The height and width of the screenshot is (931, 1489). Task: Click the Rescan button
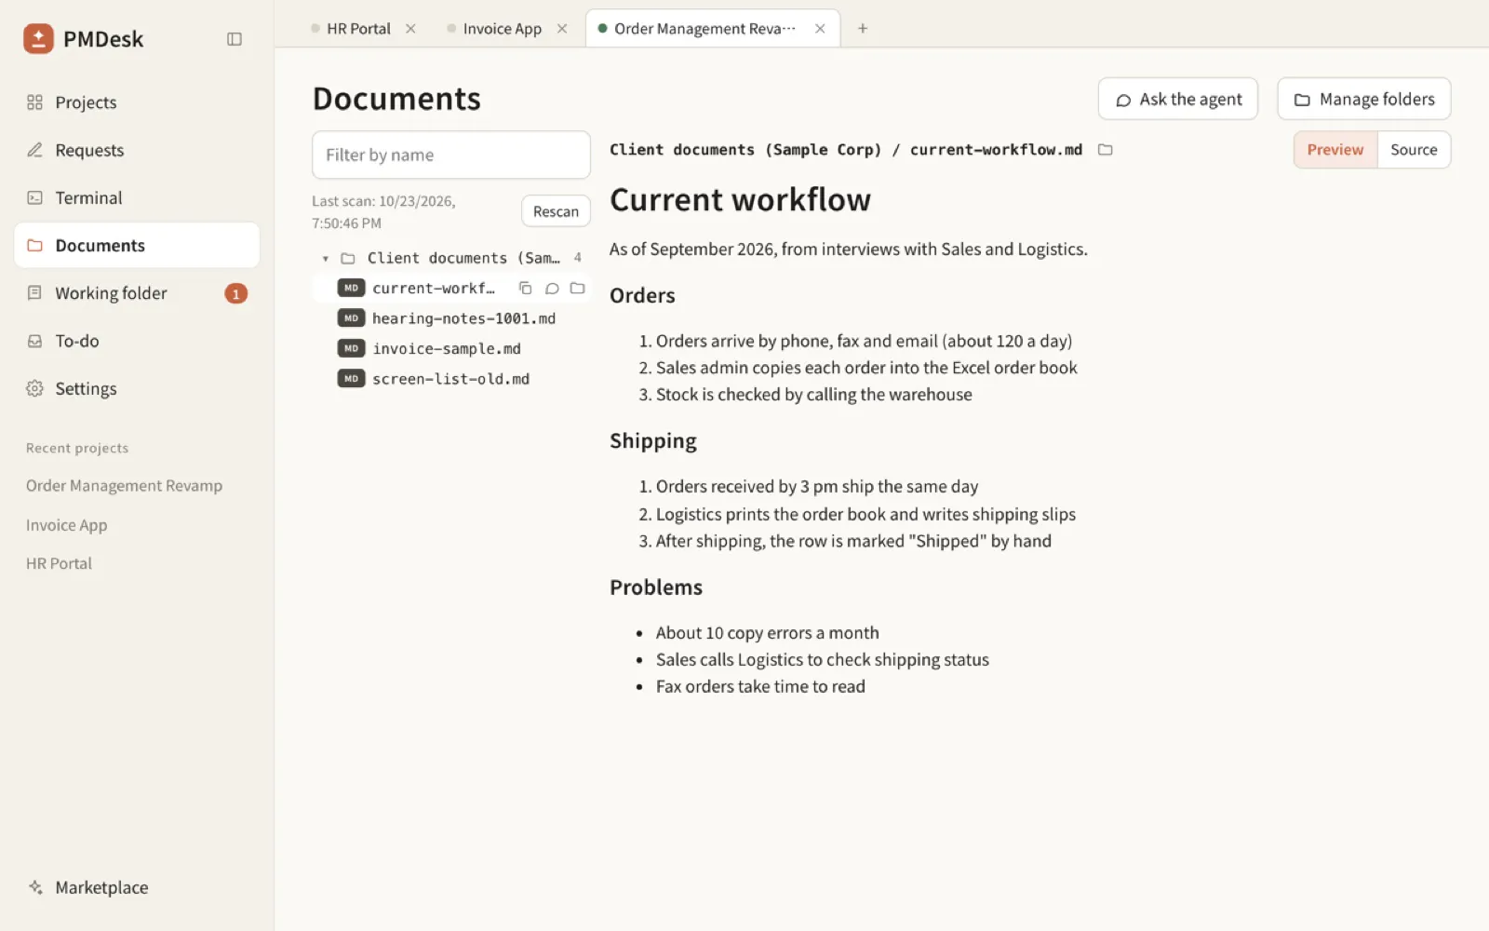coord(556,211)
